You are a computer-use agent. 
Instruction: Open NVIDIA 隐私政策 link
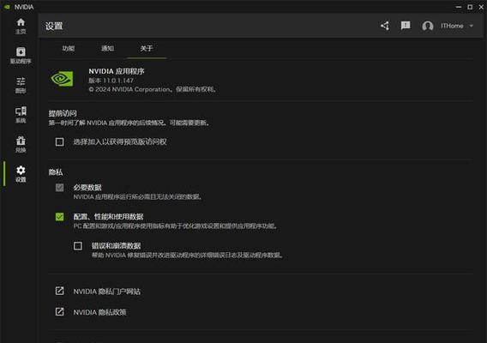click(99, 312)
